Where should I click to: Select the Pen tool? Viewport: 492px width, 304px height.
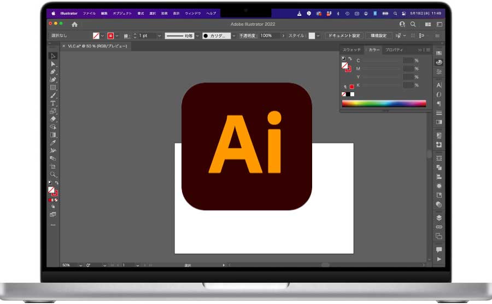pos(53,71)
